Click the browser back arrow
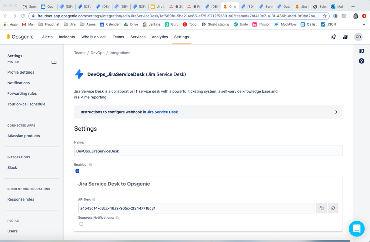The image size is (370, 242). 6,16
